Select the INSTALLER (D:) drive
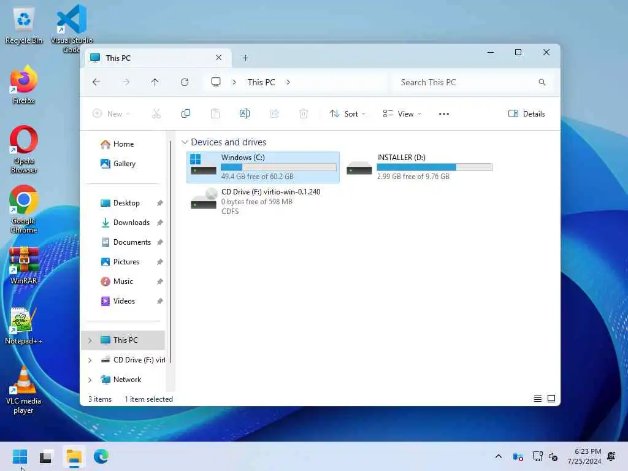 (x=419, y=167)
